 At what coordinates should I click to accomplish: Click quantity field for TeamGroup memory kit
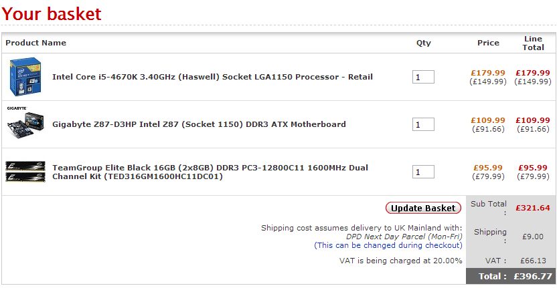(423, 172)
